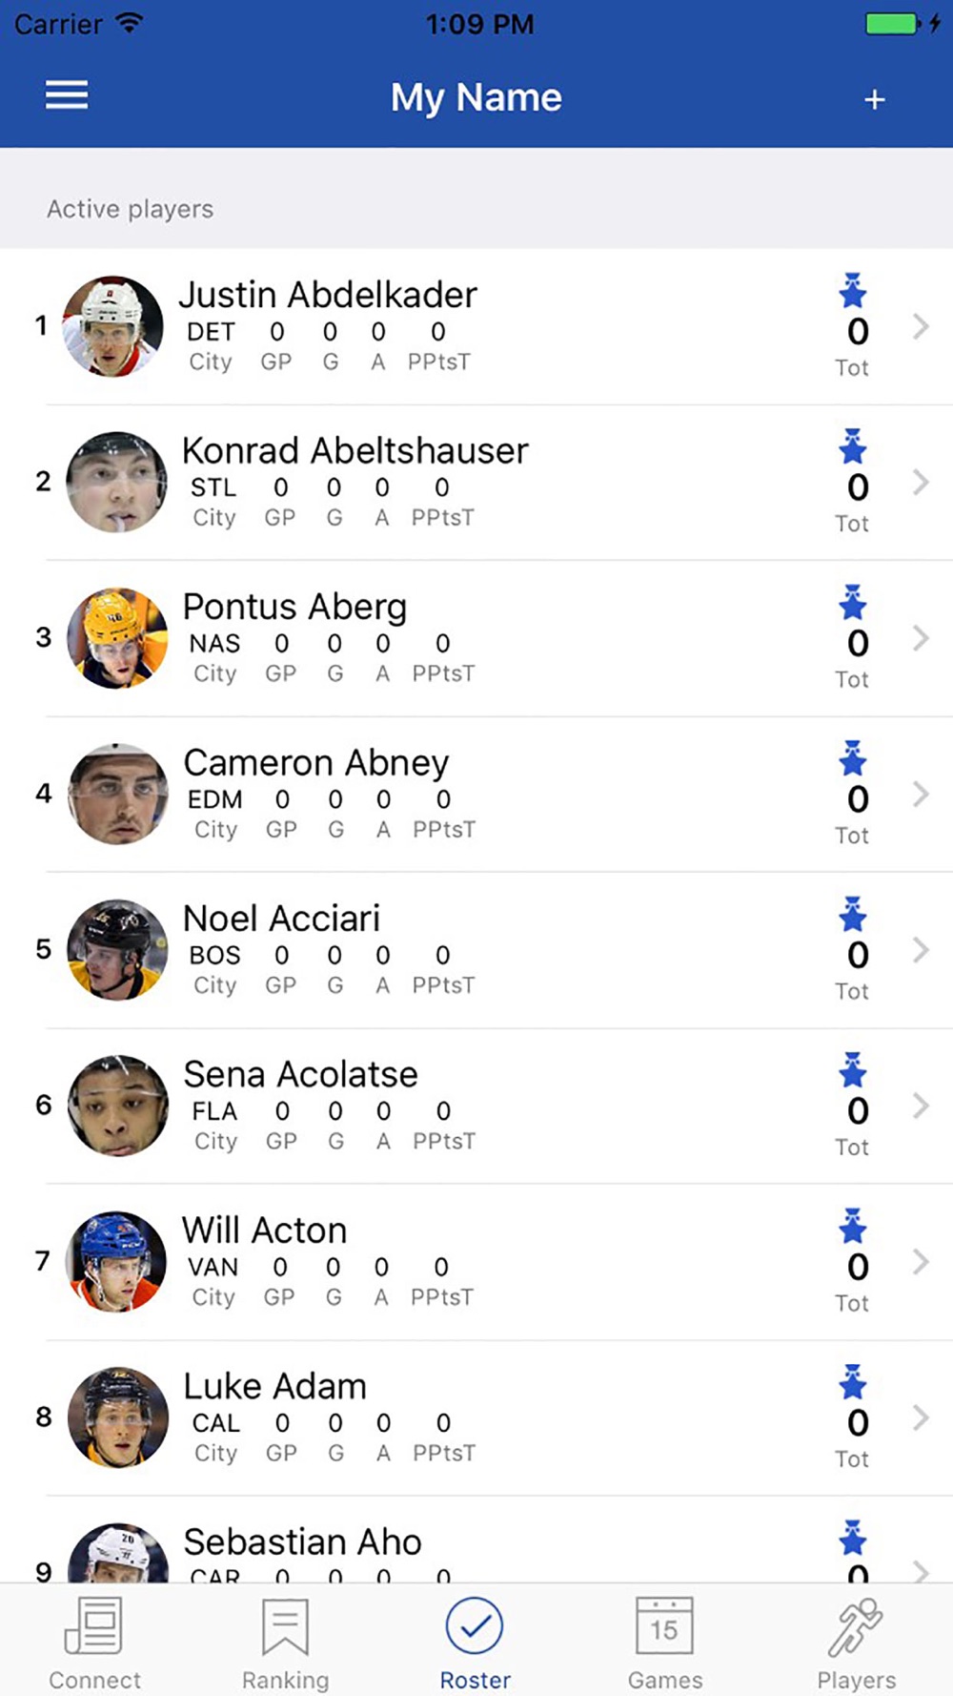Tap Pontus Aberg's star badge icon

[x=852, y=603]
